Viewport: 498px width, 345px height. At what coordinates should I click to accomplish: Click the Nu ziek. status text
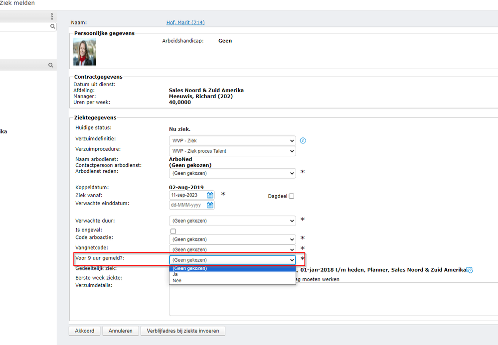tap(180, 129)
